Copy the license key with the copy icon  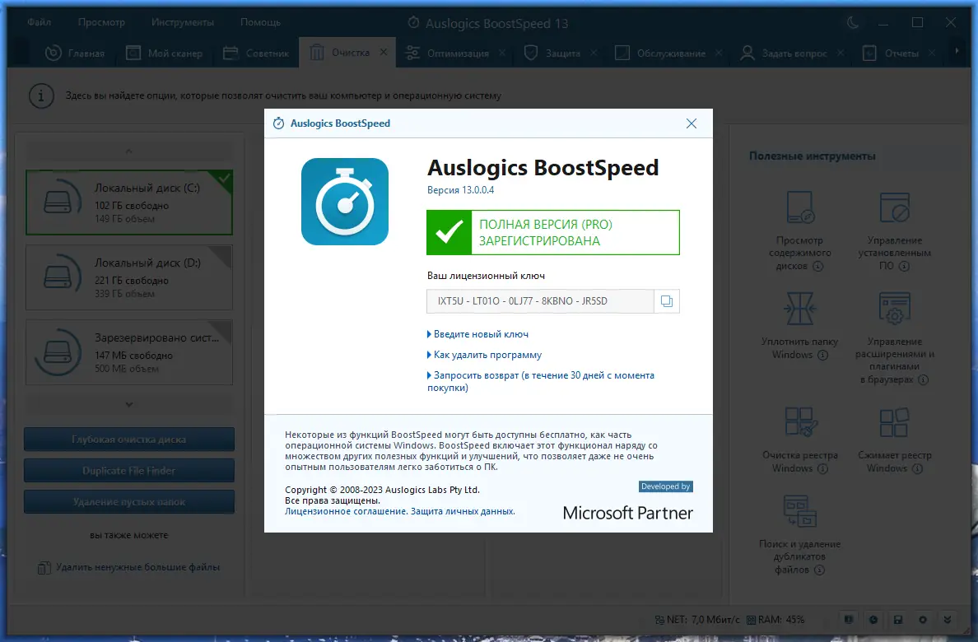666,301
